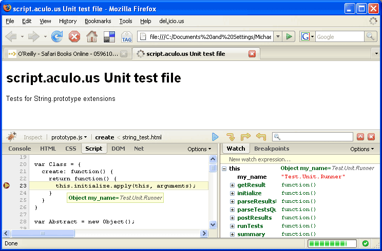Click the Google search engine icon

[x=305, y=37]
